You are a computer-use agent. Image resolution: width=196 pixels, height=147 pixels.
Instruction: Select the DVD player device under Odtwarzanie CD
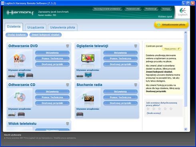(12, 114)
